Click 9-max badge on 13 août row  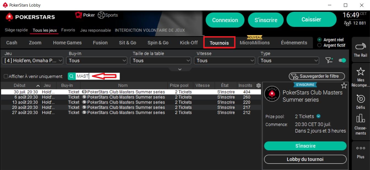pos(84,102)
